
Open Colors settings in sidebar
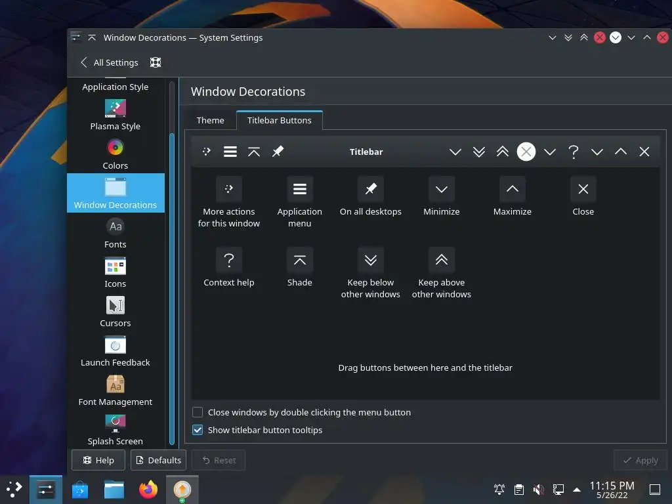click(x=115, y=154)
